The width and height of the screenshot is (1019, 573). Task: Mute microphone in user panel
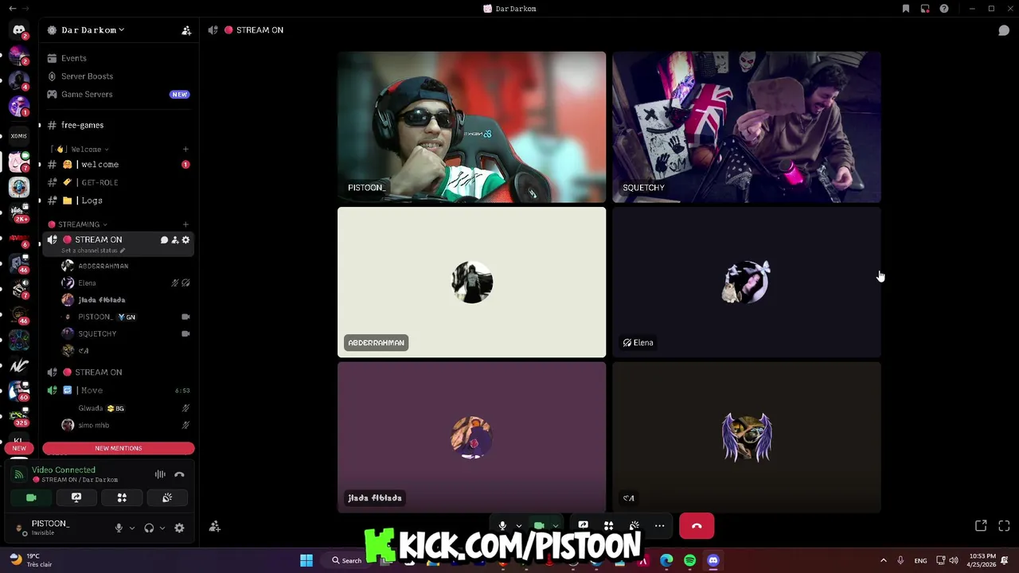pos(119,528)
